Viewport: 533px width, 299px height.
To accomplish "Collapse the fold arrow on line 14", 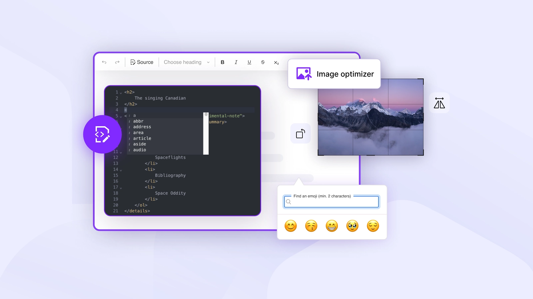I will [x=121, y=170].
